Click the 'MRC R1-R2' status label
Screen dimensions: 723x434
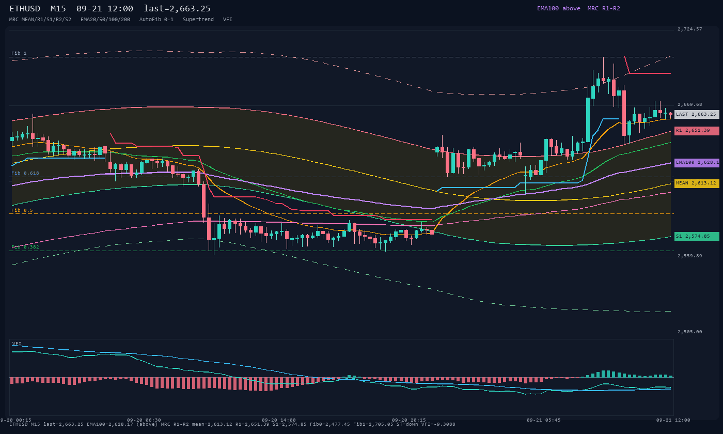[604, 8]
